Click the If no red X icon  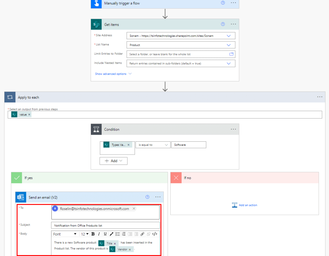(x=176, y=178)
